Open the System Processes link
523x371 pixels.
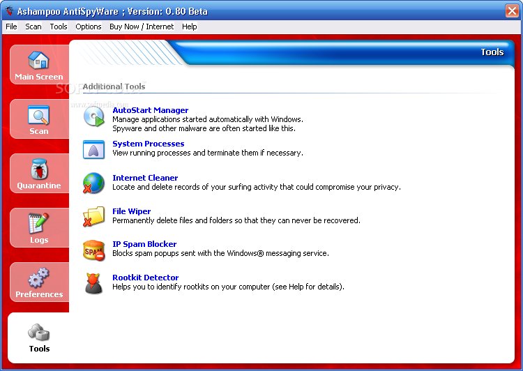[149, 144]
